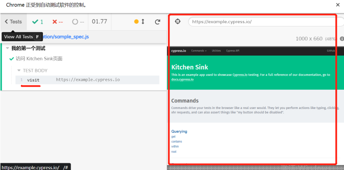
Task: Click the Commands section heading
Action: pos(185,101)
